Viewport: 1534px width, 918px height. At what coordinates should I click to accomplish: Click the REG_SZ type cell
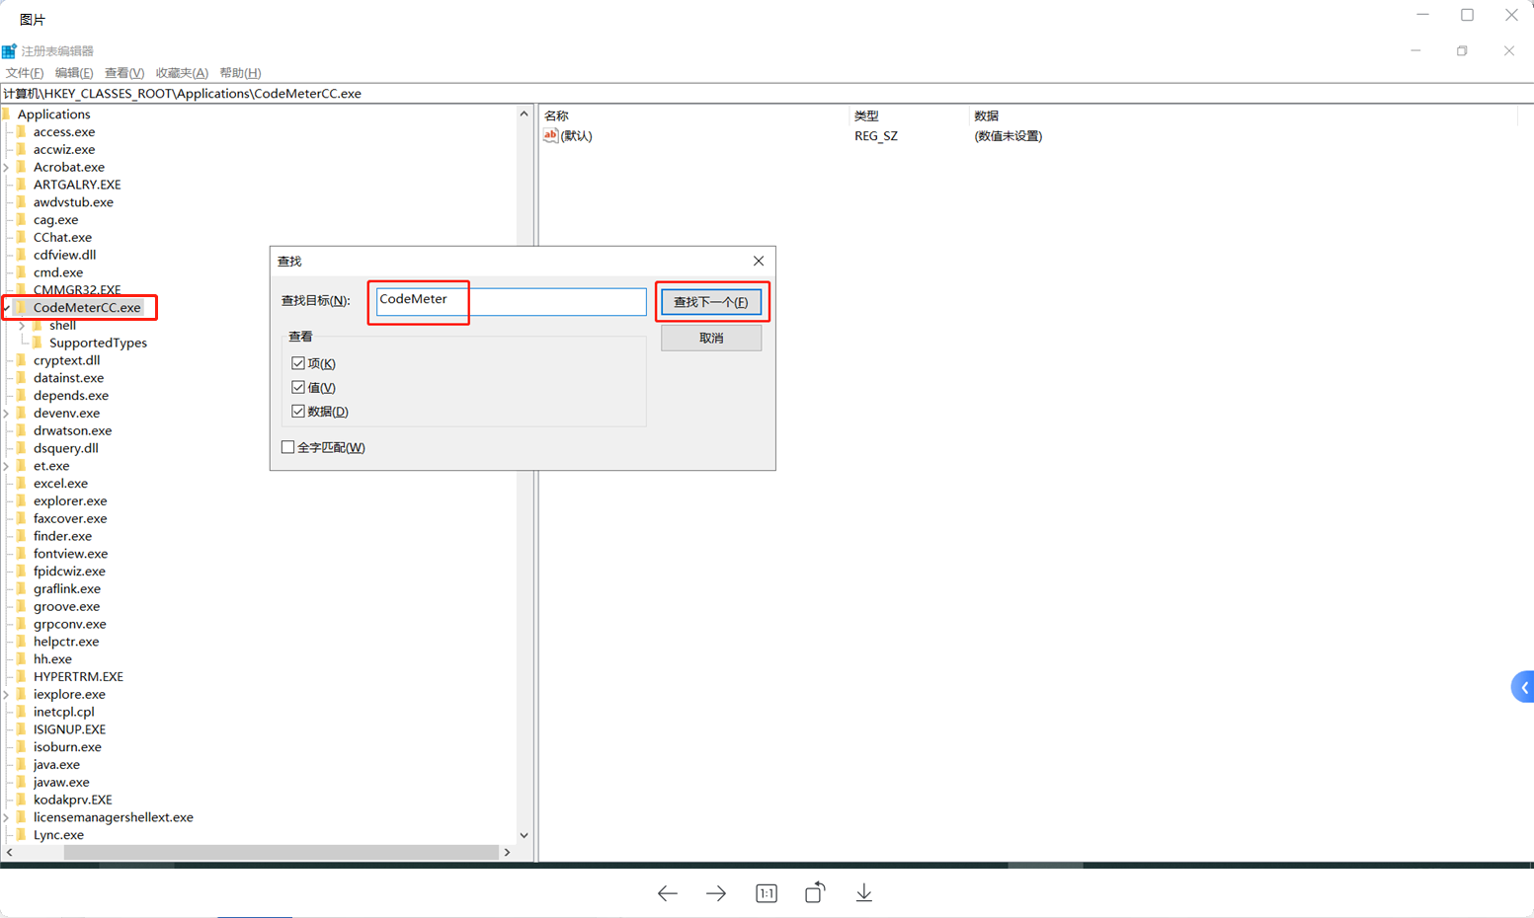point(876,136)
